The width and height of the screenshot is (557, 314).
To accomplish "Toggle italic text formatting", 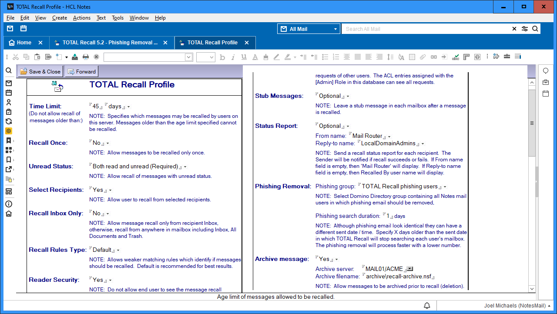I will click(x=233, y=57).
